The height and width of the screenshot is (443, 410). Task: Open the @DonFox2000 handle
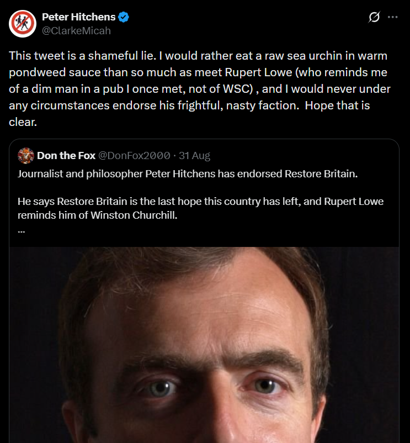coord(134,156)
